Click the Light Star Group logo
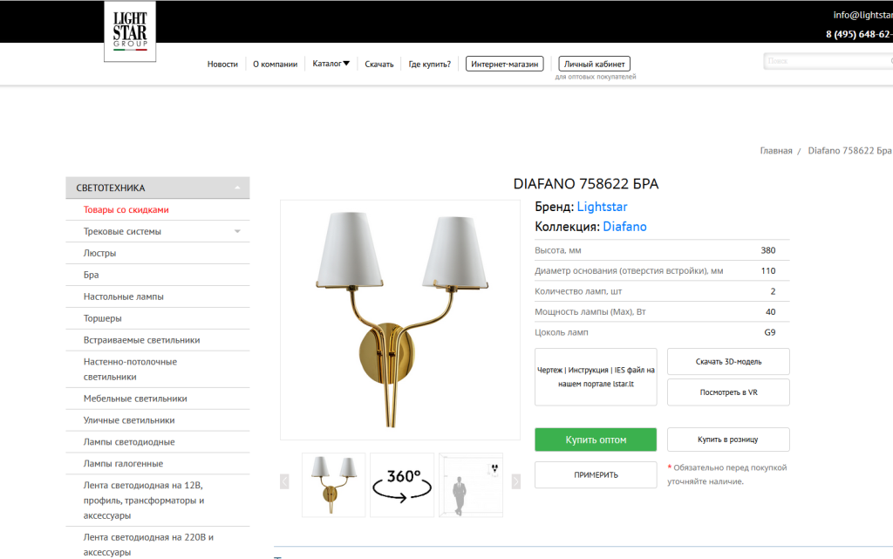Image resolution: width=893 pixels, height=559 pixels. (130, 31)
